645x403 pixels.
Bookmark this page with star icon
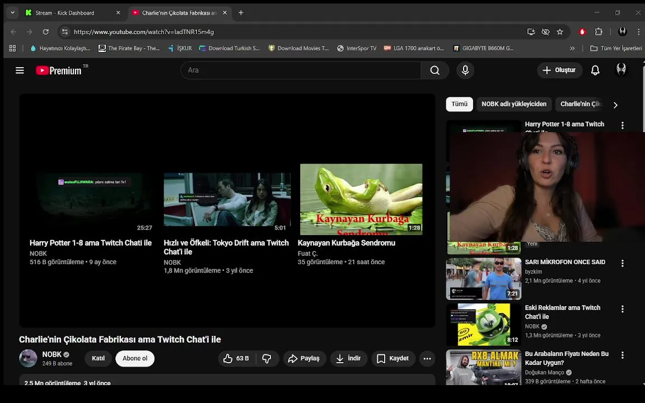[x=560, y=32]
